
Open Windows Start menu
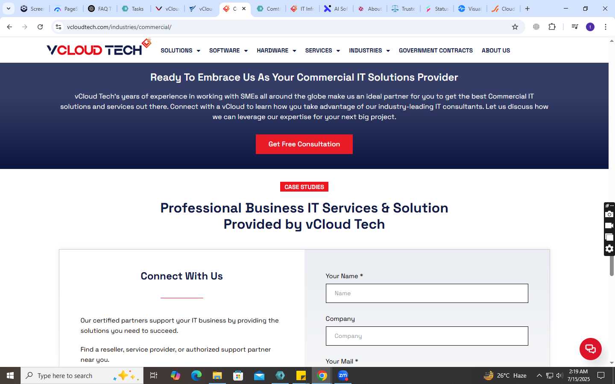point(10,375)
